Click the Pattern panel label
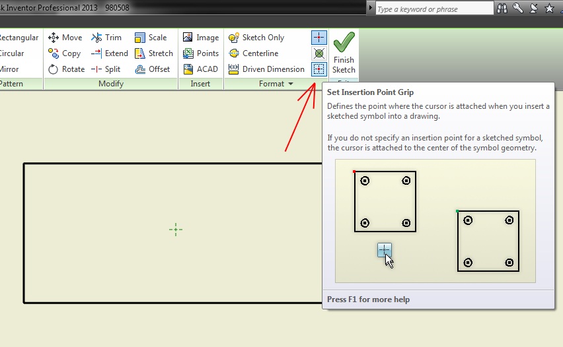Image resolution: width=563 pixels, height=347 pixels. 11,84
